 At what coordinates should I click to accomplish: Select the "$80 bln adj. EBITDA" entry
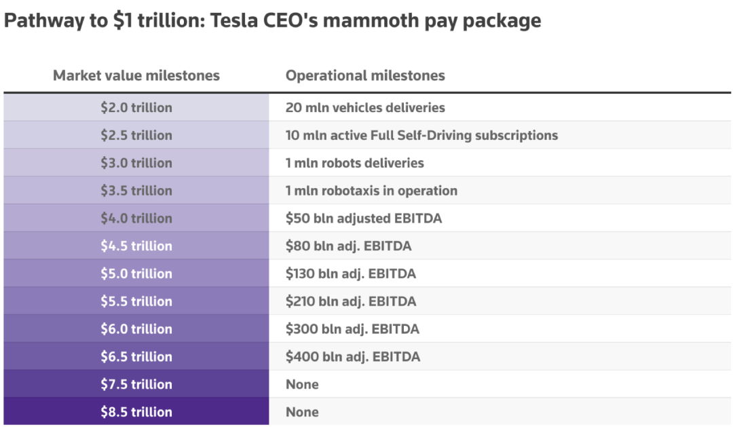pos(348,246)
